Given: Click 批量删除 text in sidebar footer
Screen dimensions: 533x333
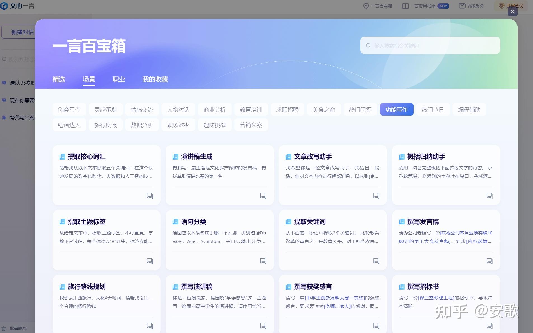Looking at the screenshot, I should [x=18, y=329].
